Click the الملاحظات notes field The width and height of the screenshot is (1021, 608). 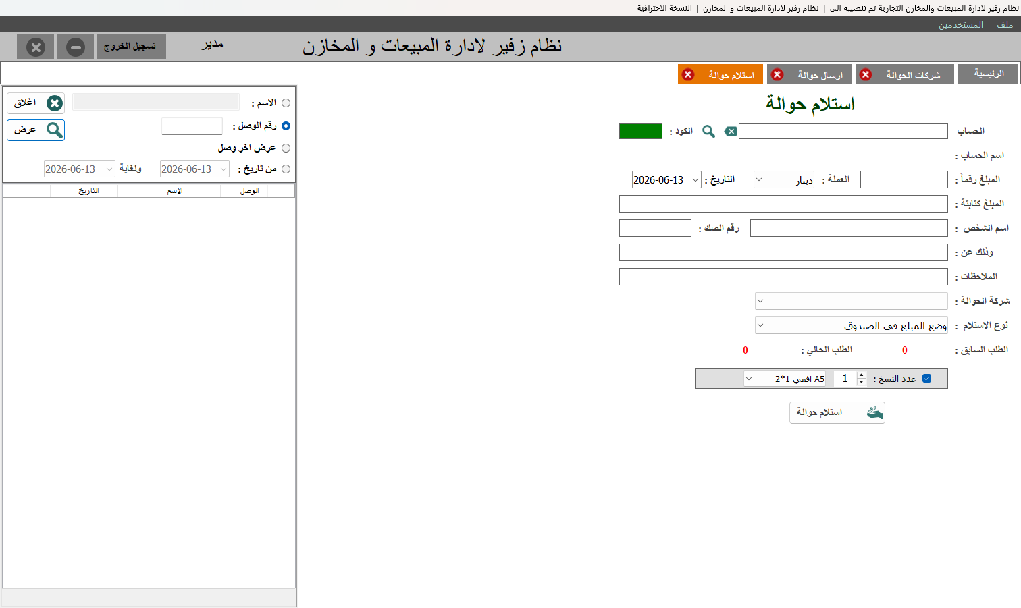pos(783,277)
